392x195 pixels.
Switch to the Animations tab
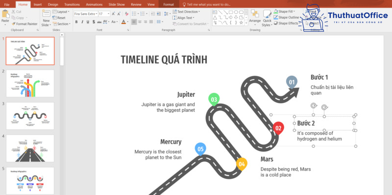pyautogui.click(x=94, y=4)
